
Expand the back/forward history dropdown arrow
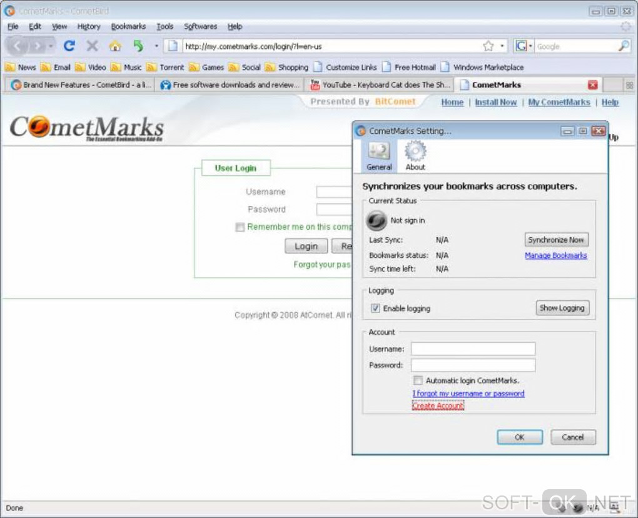51,46
